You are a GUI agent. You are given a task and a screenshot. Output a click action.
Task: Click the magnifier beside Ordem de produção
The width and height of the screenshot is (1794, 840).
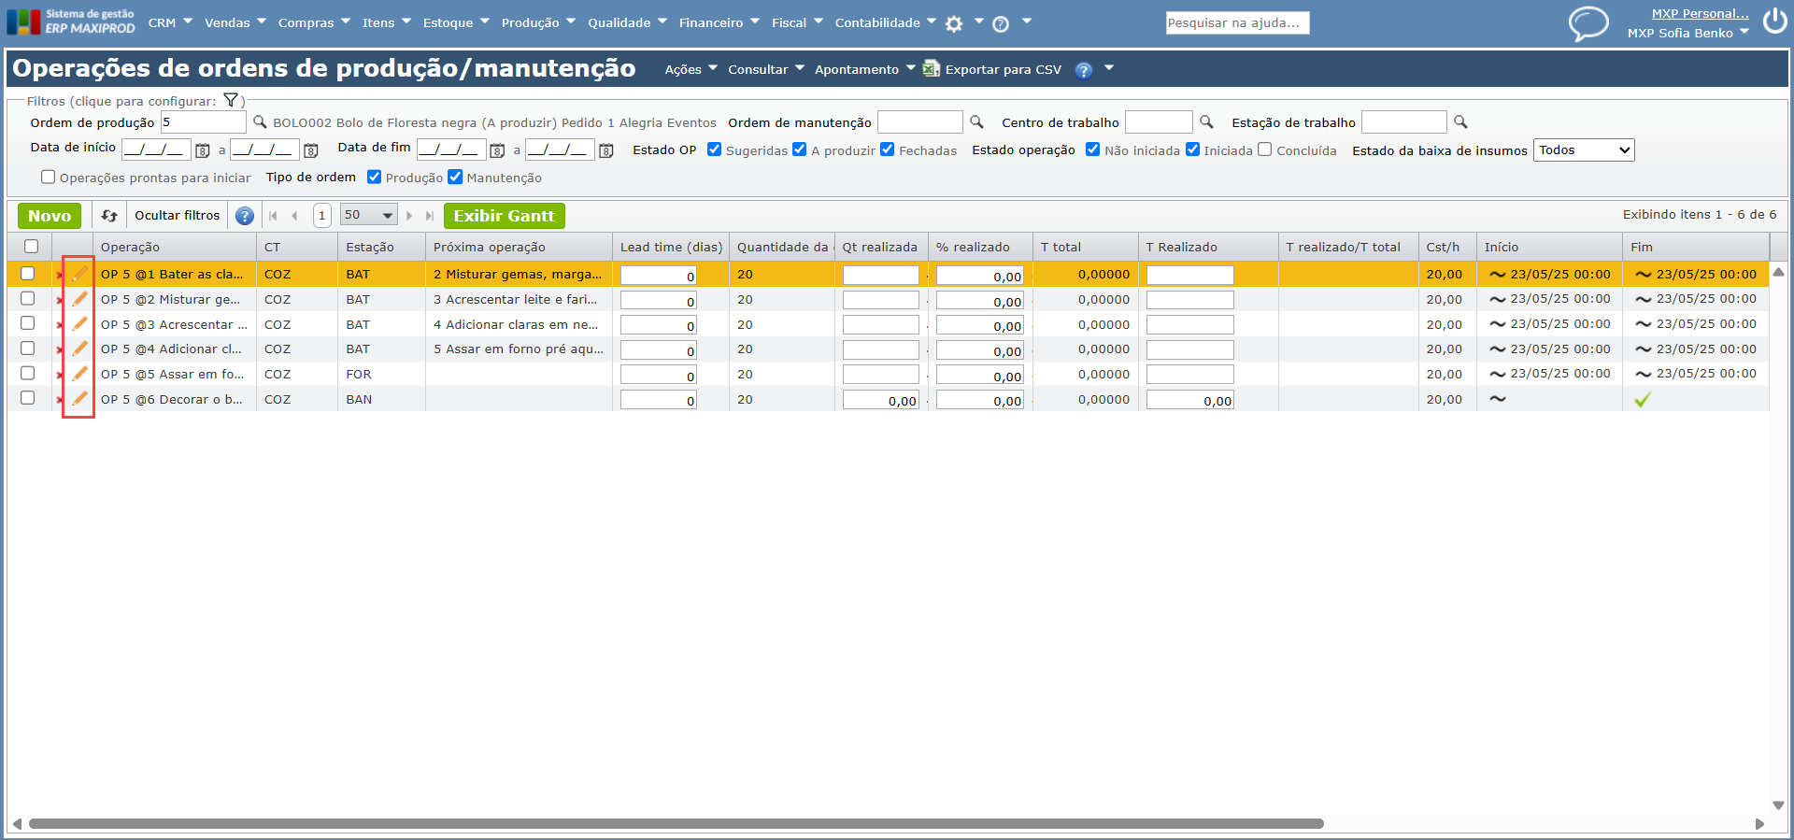[260, 122]
